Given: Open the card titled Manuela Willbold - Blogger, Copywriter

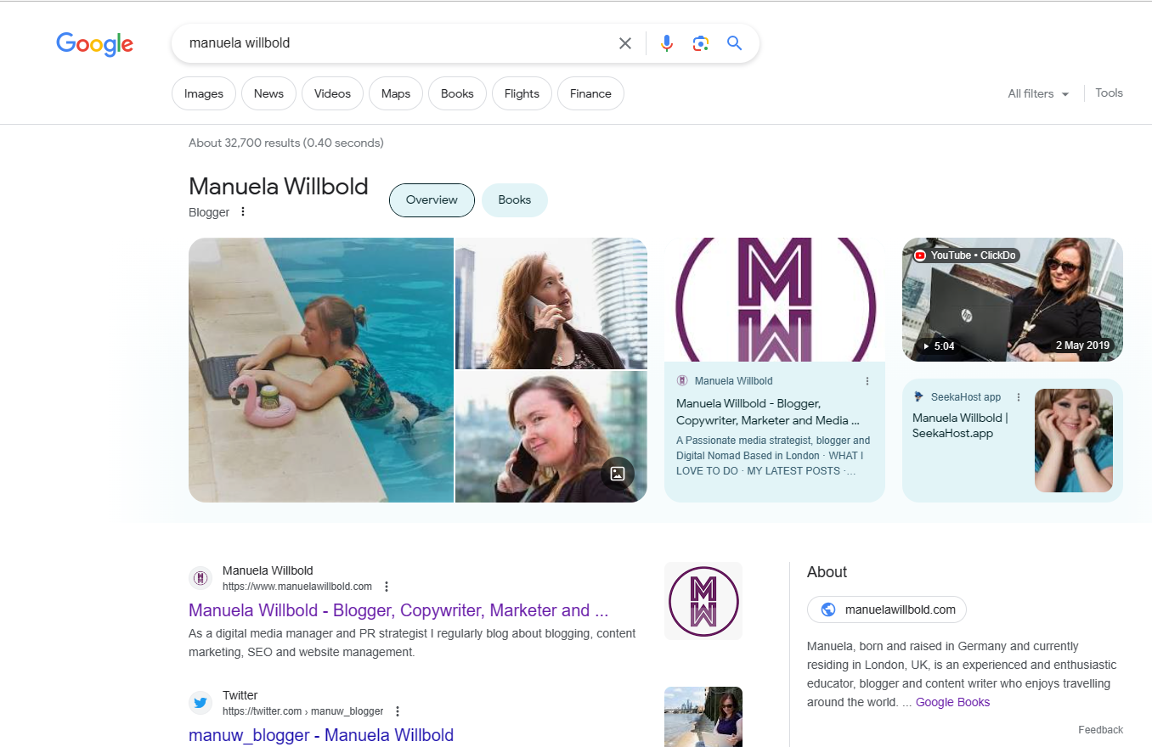Looking at the screenshot, I should (x=768, y=412).
